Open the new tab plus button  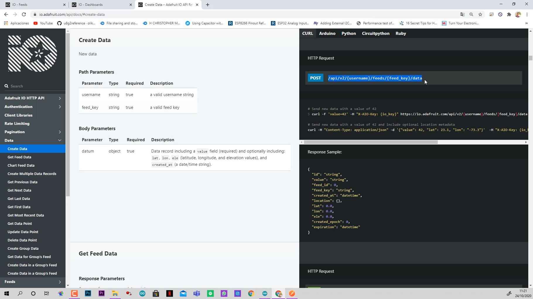click(x=208, y=5)
